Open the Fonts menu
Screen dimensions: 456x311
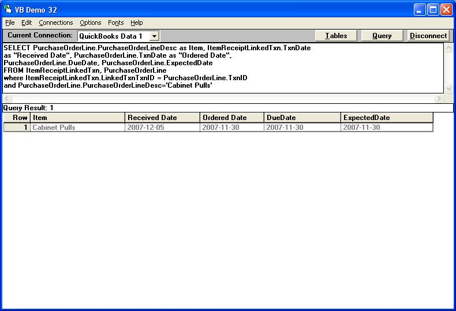115,23
